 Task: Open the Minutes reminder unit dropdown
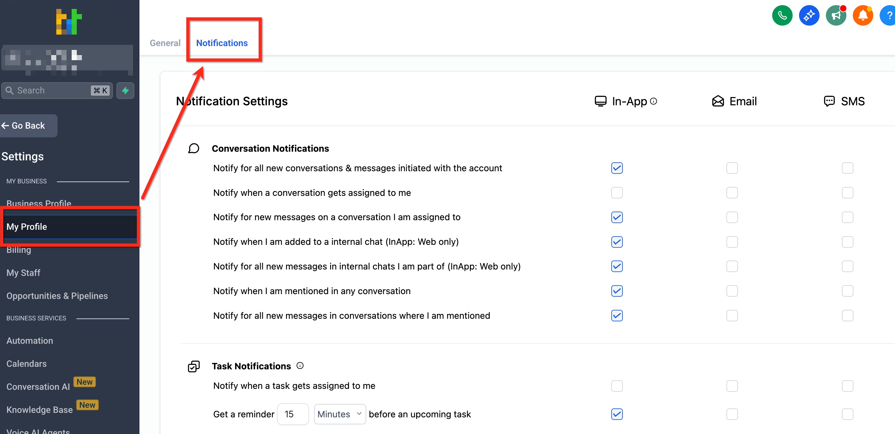point(339,414)
